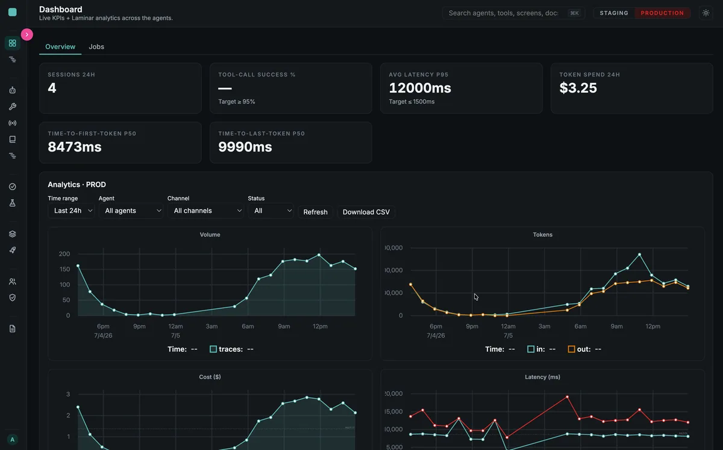723x450 pixels.
Task: Switch environment to PRODUCTION
Action: pos(662,13)
